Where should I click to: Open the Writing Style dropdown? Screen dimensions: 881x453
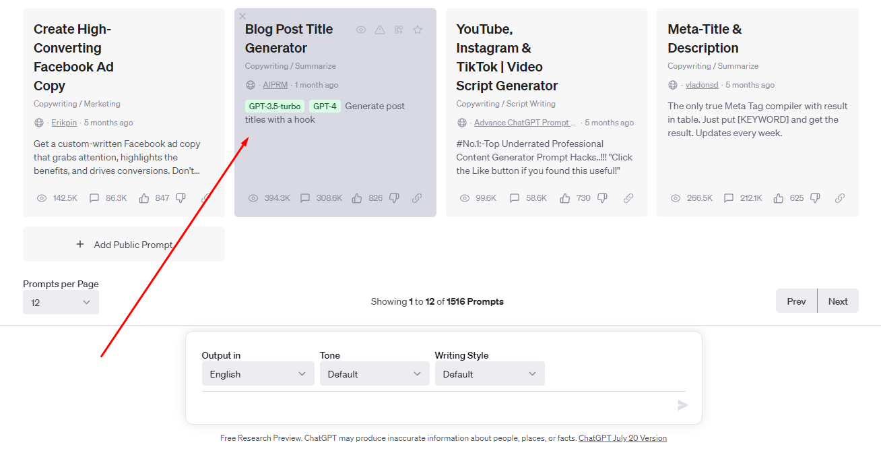(490, 374)
